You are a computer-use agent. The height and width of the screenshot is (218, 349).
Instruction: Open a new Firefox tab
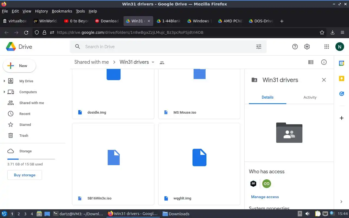coord(282,21)
